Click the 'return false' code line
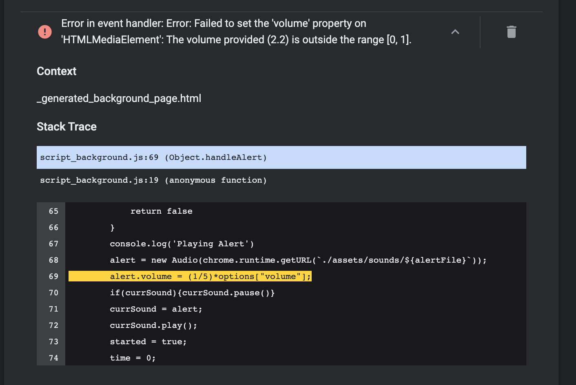 [x=162, y=211]
